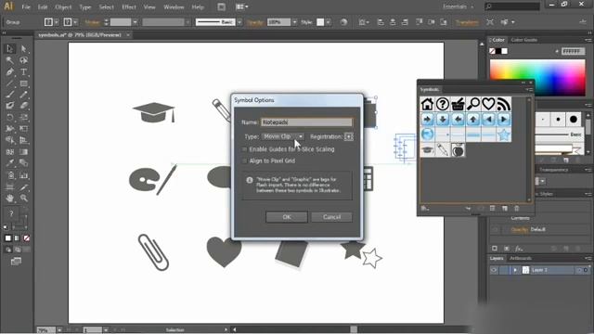
Task: Open the zoom level dropdown in status bar
Action: coord(59,330)
